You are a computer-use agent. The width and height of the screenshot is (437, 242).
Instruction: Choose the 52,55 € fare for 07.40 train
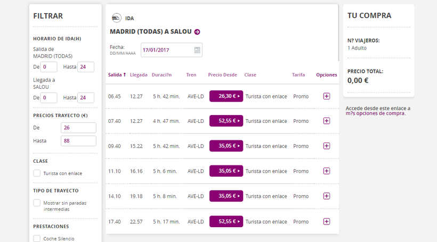226,121
